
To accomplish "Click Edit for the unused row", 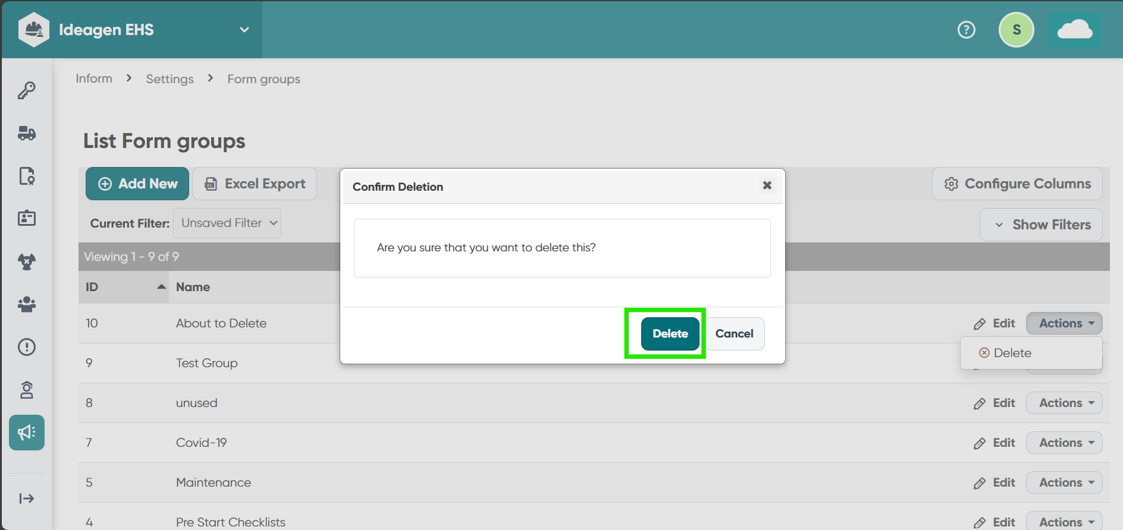I will pyautogui.click(x=995, y=403).
